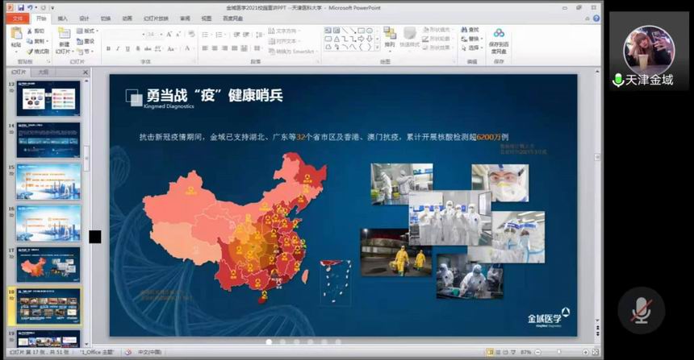Select the right arrow shape in gallery
This screenshot has width=694, height=360.
(x=361, y=39)
